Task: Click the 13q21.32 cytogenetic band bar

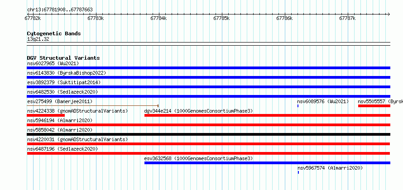Action: pos(208,44)
